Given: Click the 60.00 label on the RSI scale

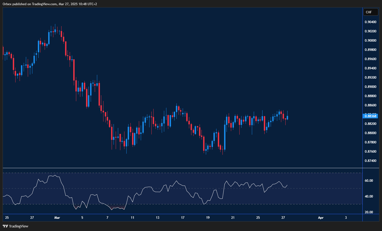Looking at the screenshot, I should [x=369, y=180].
